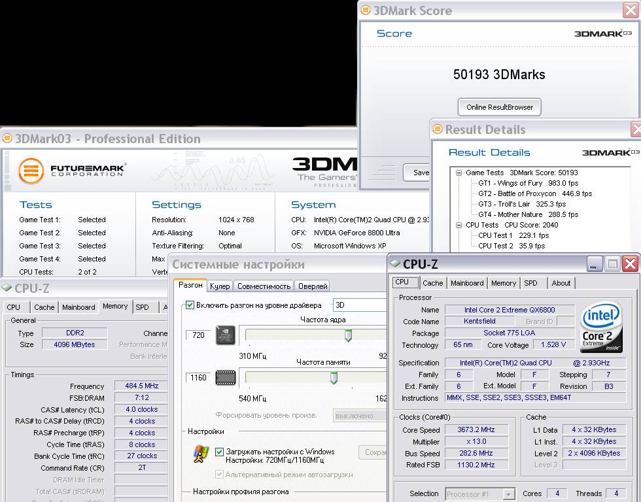Click the Сохранить settings button
This screenshot has height=502, width=641.
click(373, 452)
